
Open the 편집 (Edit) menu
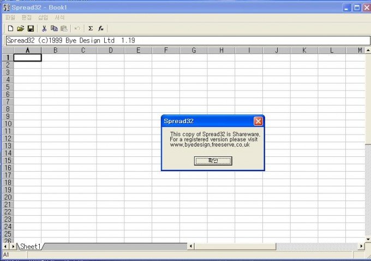(27, 17)
